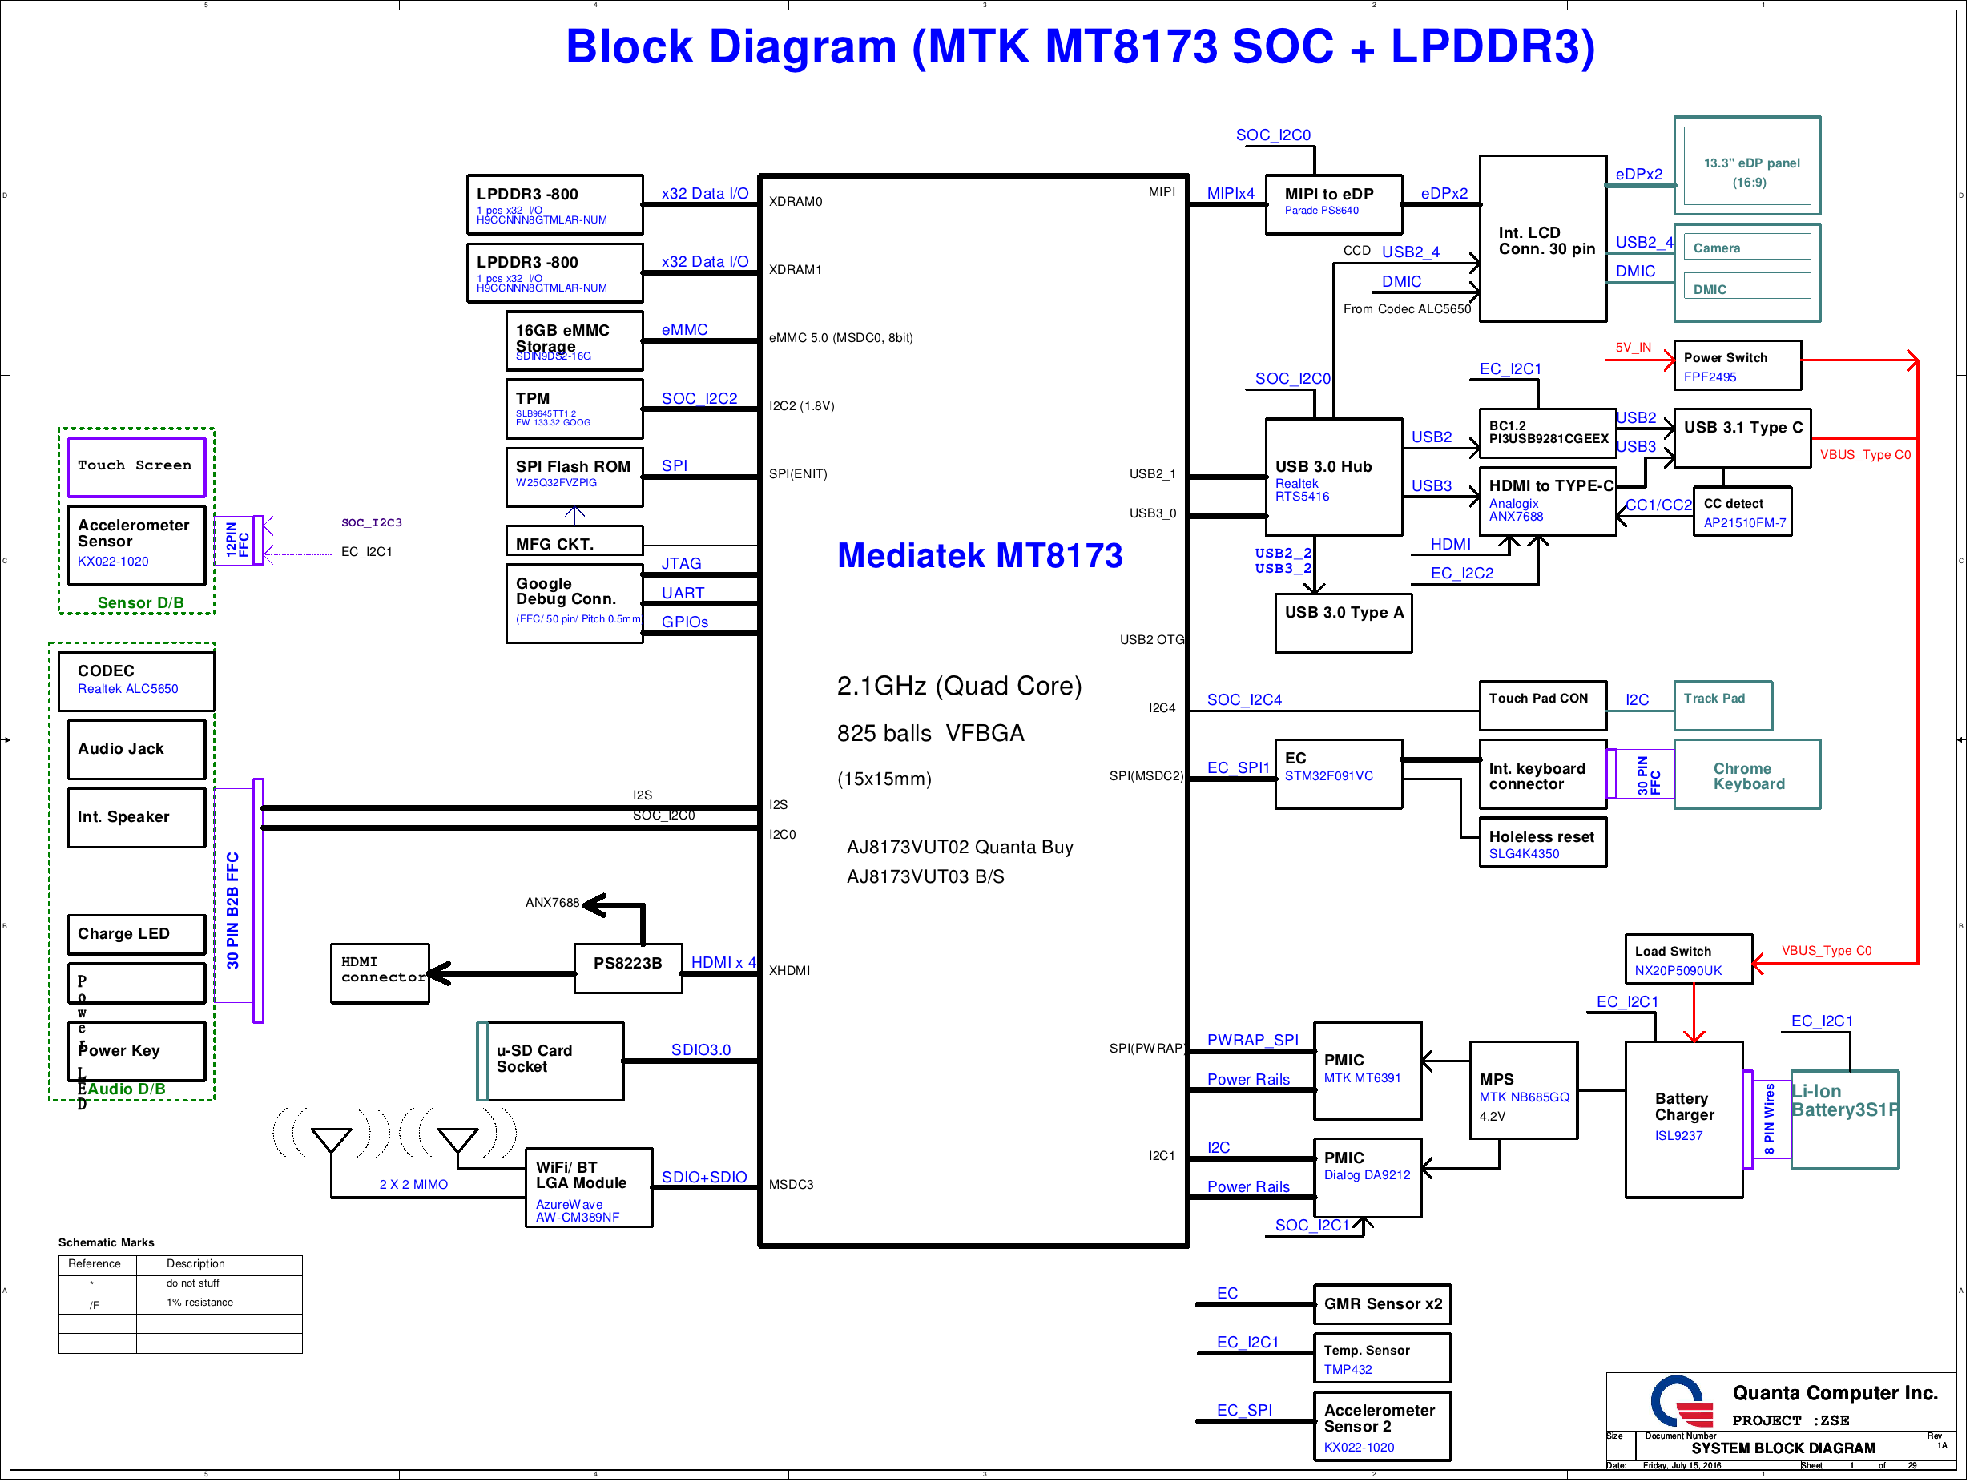
Task: Click the 12PIN FFC connector symbol
Action: point(258,540)
